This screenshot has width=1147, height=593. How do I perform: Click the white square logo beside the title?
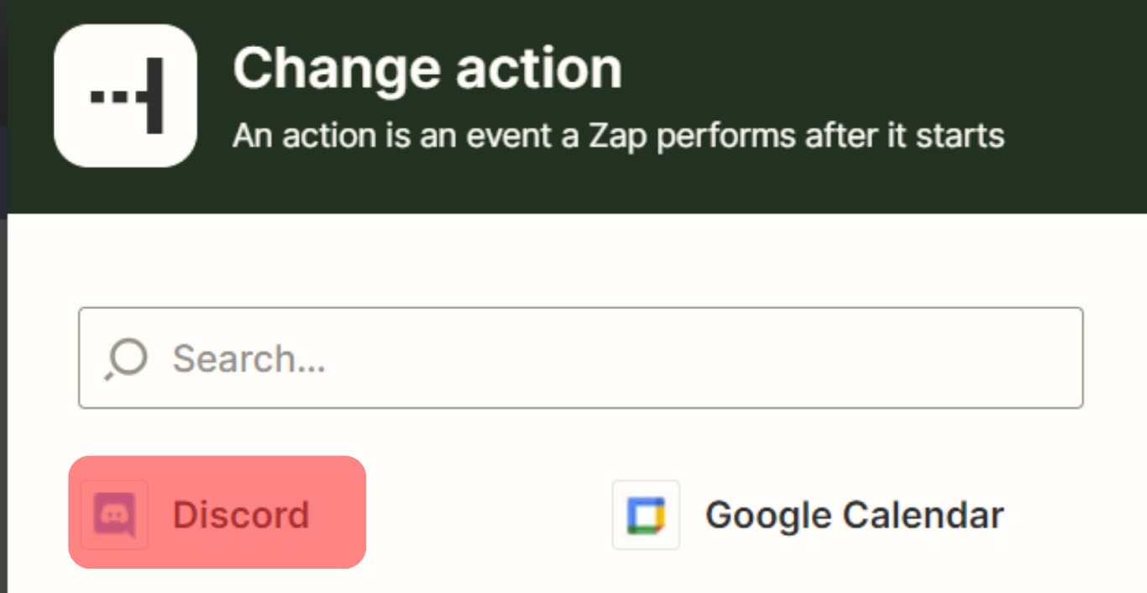tap(125, 96)
